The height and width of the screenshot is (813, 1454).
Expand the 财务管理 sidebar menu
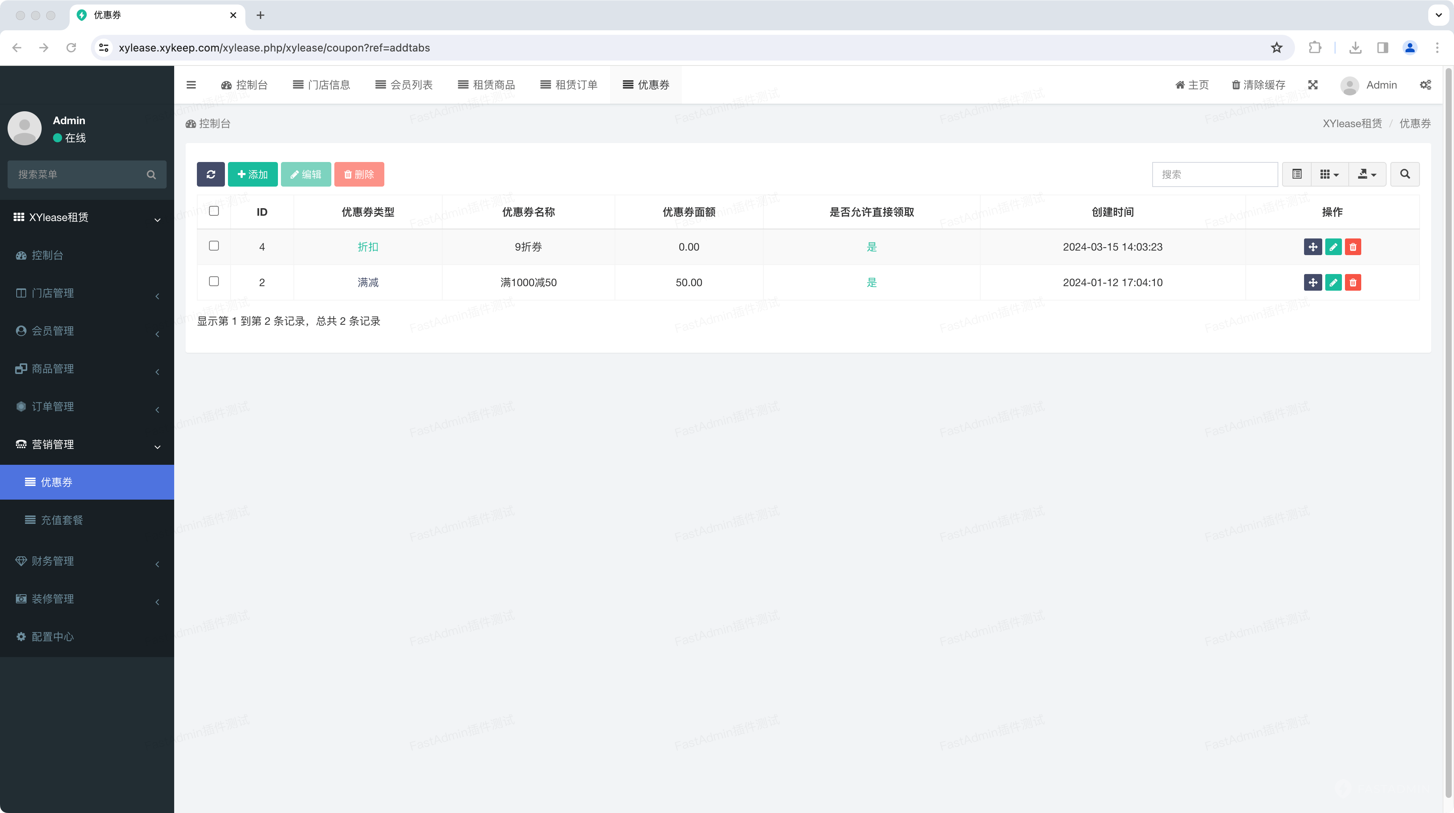click(x=87, y=561)
